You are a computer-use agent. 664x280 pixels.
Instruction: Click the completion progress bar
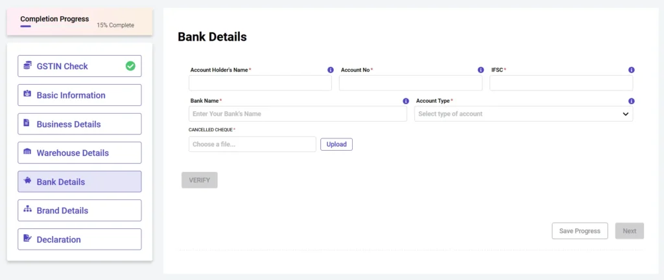[26, 26]
